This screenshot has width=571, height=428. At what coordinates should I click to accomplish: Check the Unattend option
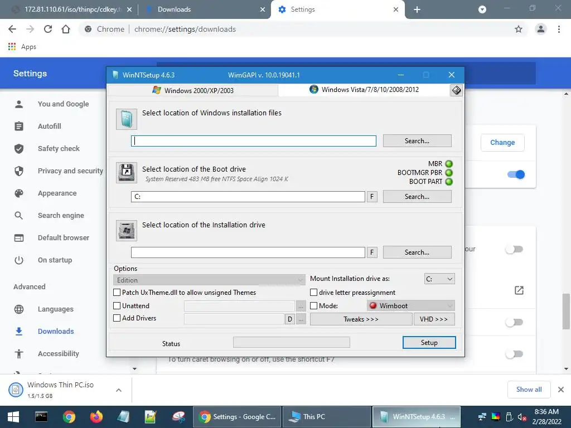click(117, 306)
